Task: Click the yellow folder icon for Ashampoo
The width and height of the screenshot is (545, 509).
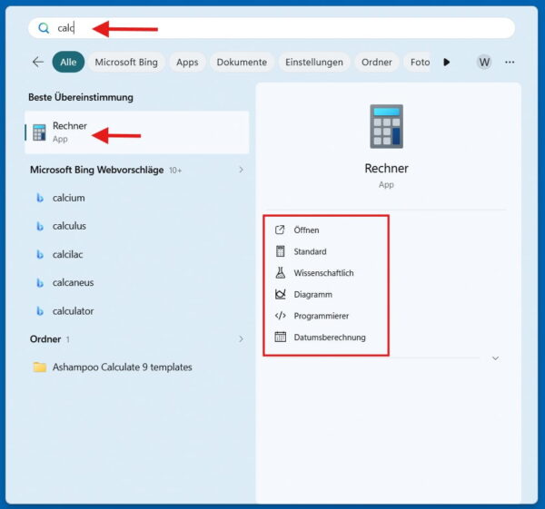Action: pos(40,367)
